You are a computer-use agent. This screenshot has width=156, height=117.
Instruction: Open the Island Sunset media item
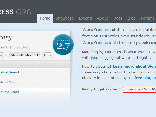[10, 72]
